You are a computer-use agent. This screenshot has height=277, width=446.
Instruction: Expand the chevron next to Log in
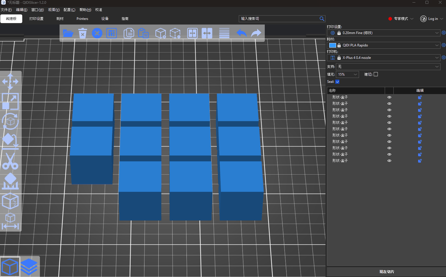point(442,19)
